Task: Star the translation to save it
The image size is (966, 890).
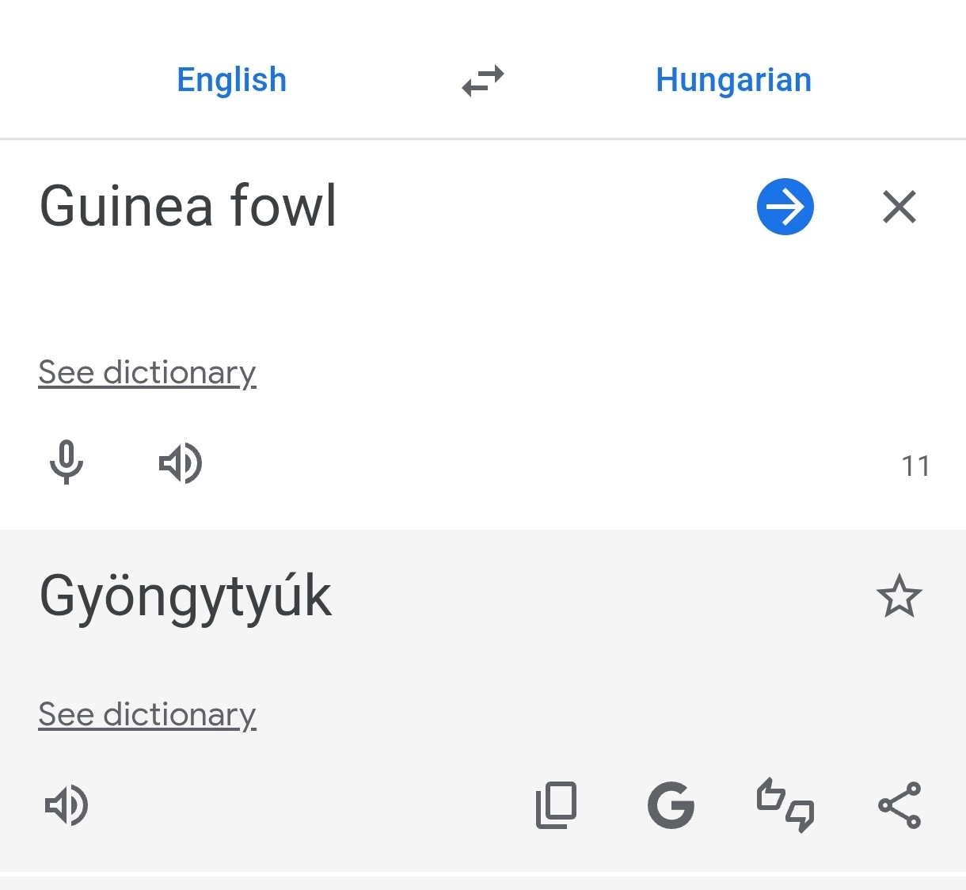Action: [899, 596]
